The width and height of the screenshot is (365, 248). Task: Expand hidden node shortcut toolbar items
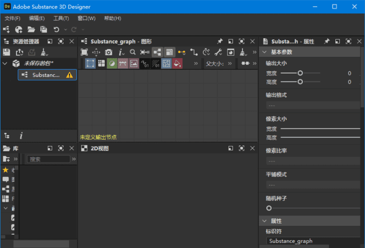(x=196, y=63)
